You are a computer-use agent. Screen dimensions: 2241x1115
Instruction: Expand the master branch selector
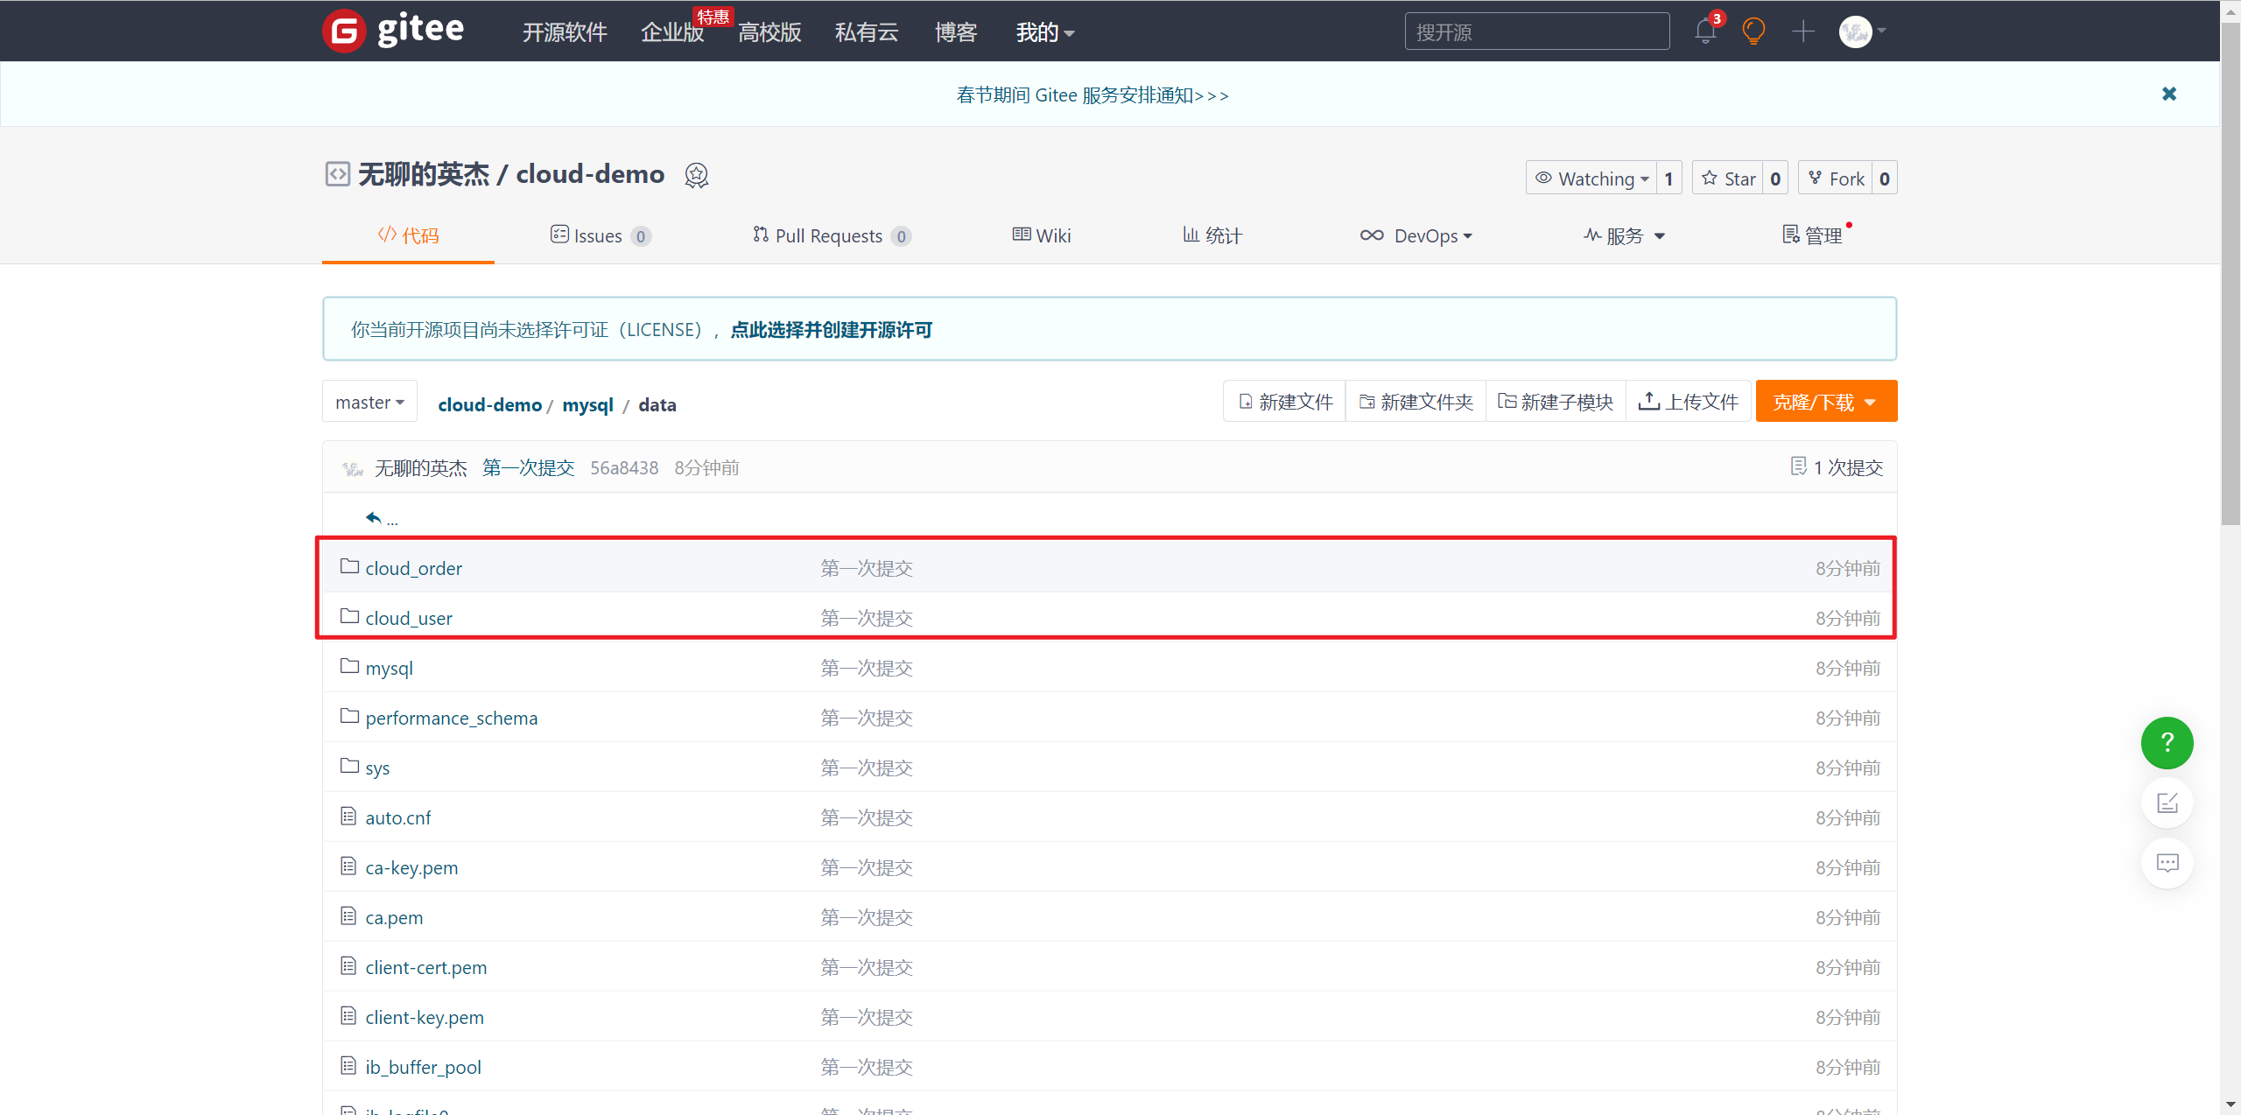pos(369,403)
